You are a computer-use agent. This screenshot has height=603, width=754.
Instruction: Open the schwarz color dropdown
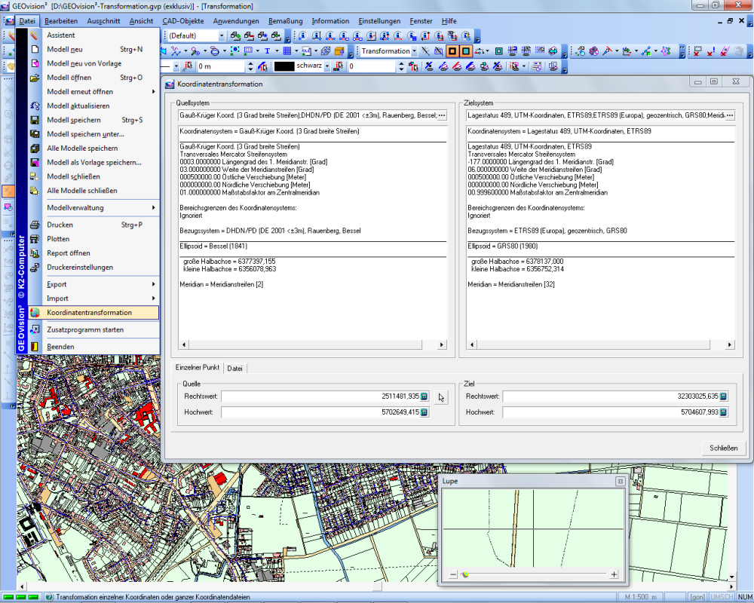pyautogui.click(x=326, y=66)
